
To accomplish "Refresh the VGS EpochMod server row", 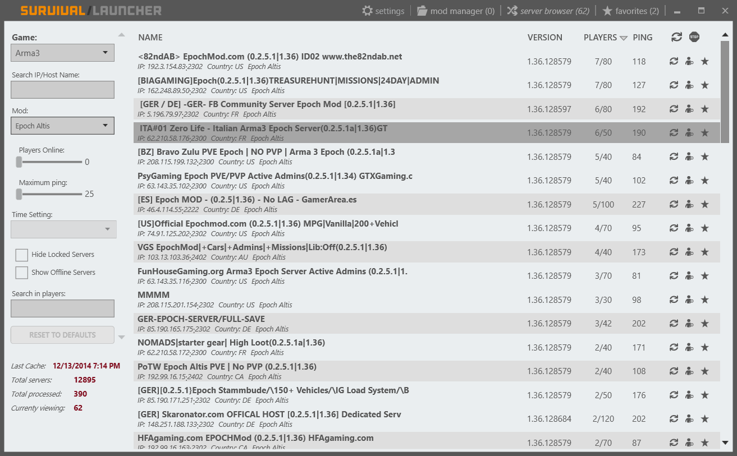I will [x=674, y=252].
